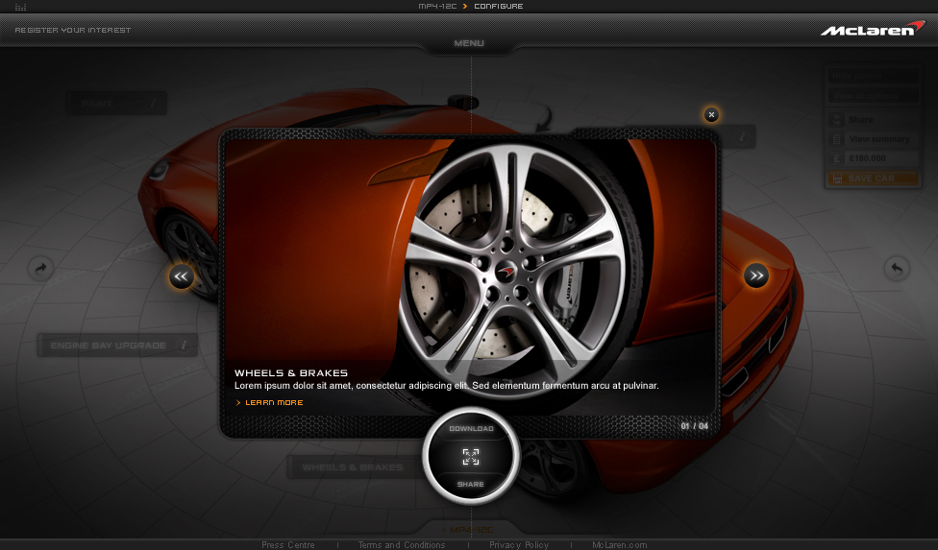This screenshot has height=550, width=938.
Task: Click the pound currency icon
Action: 836,158
